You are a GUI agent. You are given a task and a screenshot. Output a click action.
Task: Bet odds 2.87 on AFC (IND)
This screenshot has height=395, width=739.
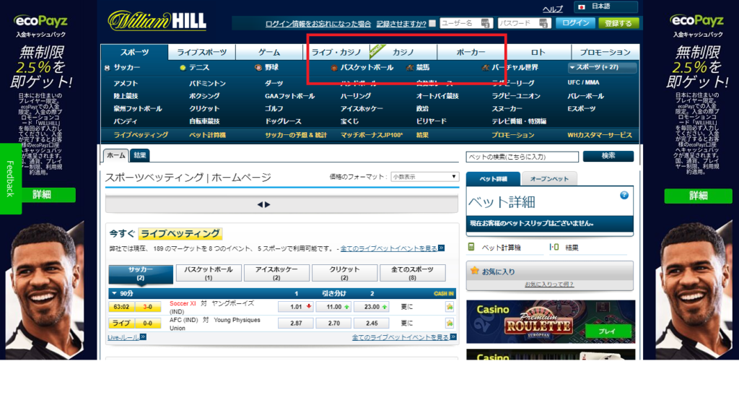click(x=295, y=324)
